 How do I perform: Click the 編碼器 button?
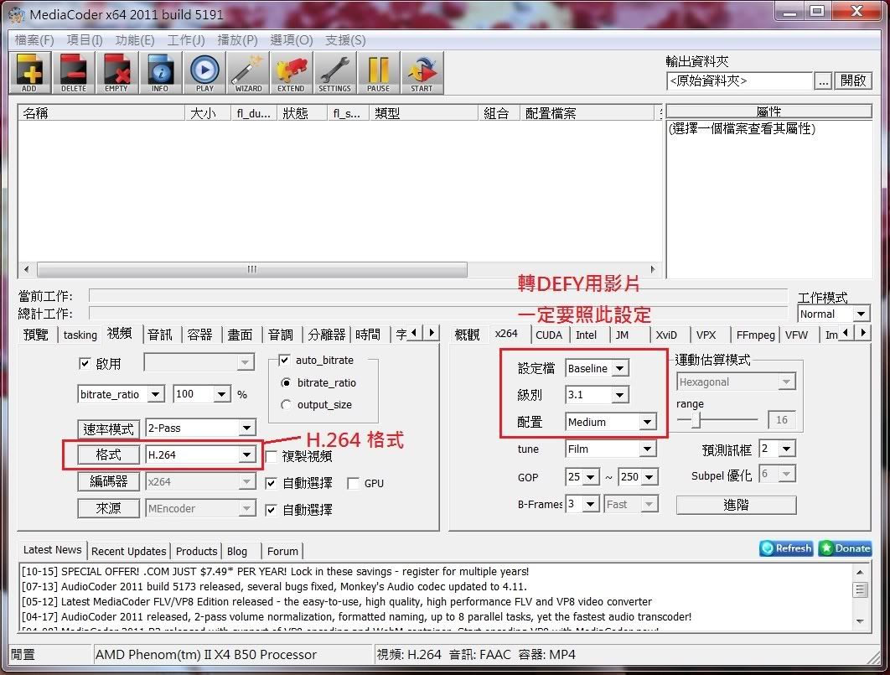pyautogui.click(x=108, y=481)
